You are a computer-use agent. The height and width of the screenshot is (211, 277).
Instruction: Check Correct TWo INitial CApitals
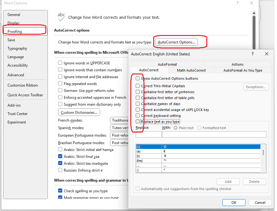138,86
